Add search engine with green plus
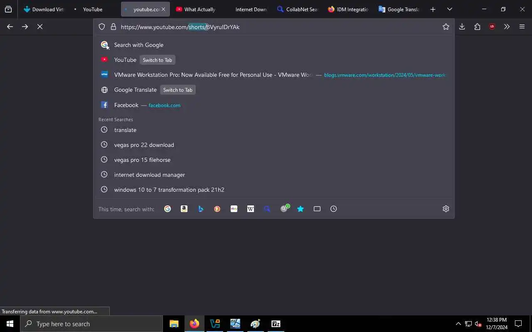Image resolution: width=532 pixels, height=332 pixels. point(285,209)
